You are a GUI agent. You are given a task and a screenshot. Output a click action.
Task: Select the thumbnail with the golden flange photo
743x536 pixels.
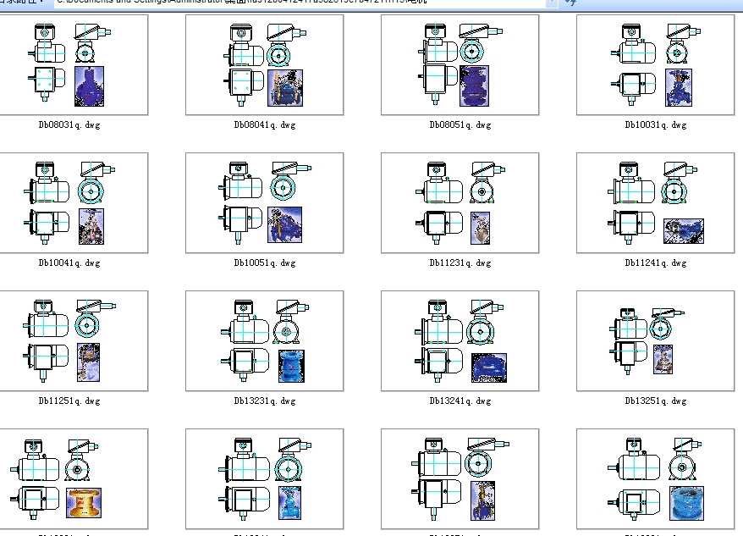[x=74, y=478]
